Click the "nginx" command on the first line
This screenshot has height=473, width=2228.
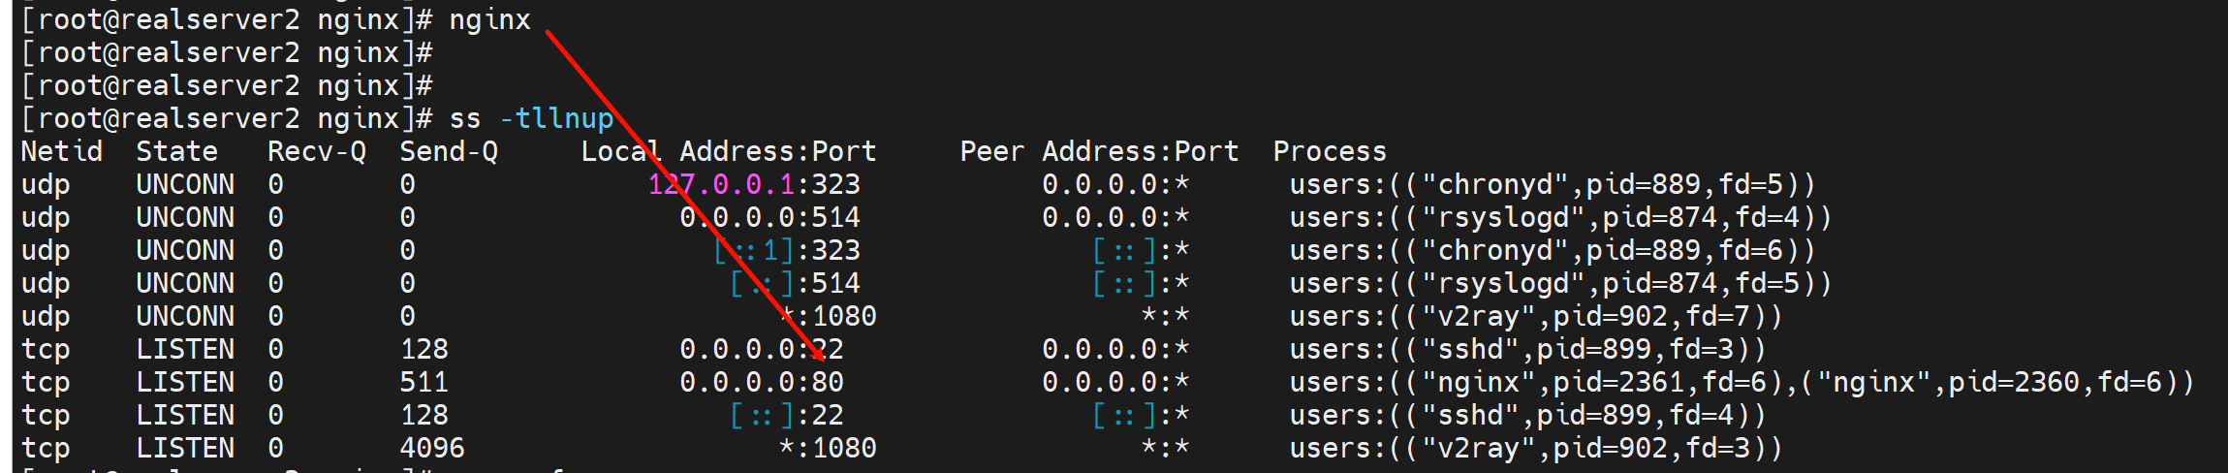(489, 20)
